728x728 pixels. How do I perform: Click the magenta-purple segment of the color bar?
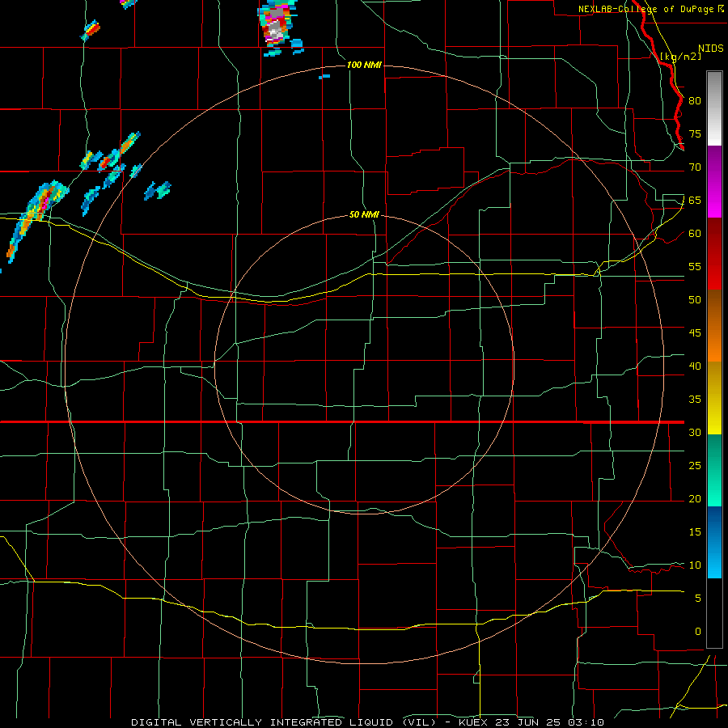click(x=714, y=181)
